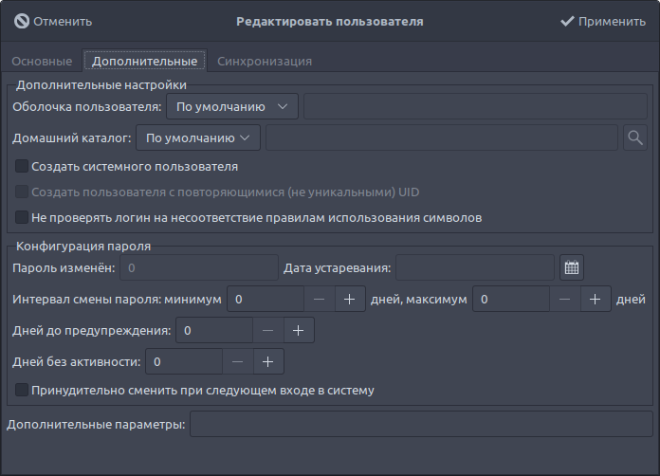This screenshot has height=476, width=660.
Task: Click the home directory search magnifier icon
Action: pyautogui.click(x=635, y=137)
